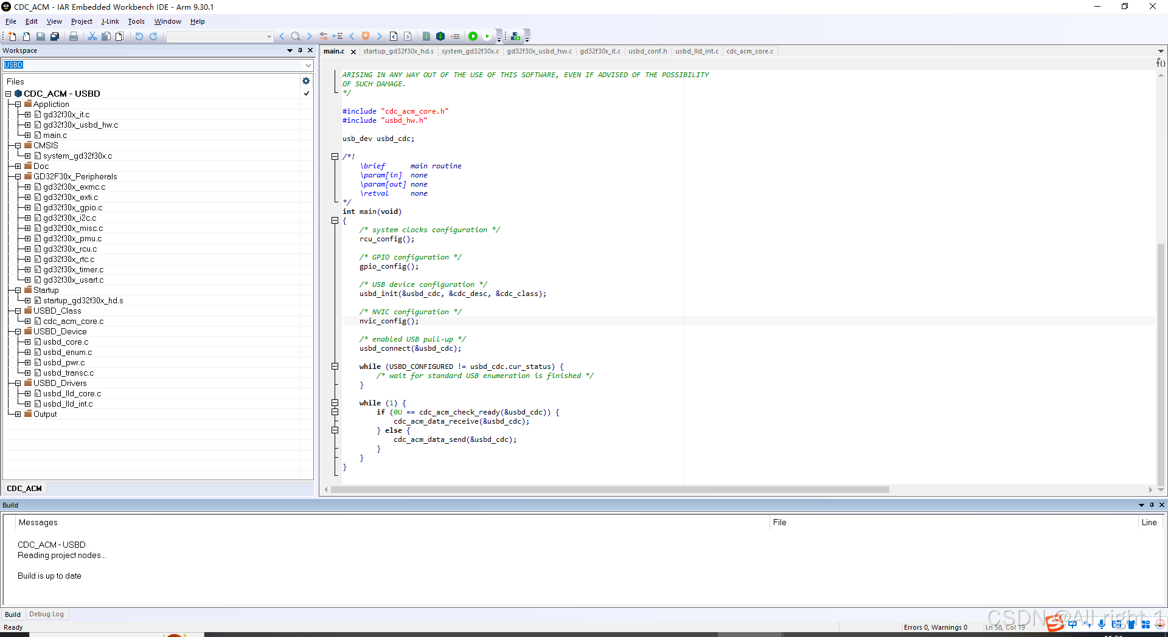The image size is (1168, 637).
Task: Click the Find Previous arrow icon
Action: pyautogui.click(x=282, y=36)
